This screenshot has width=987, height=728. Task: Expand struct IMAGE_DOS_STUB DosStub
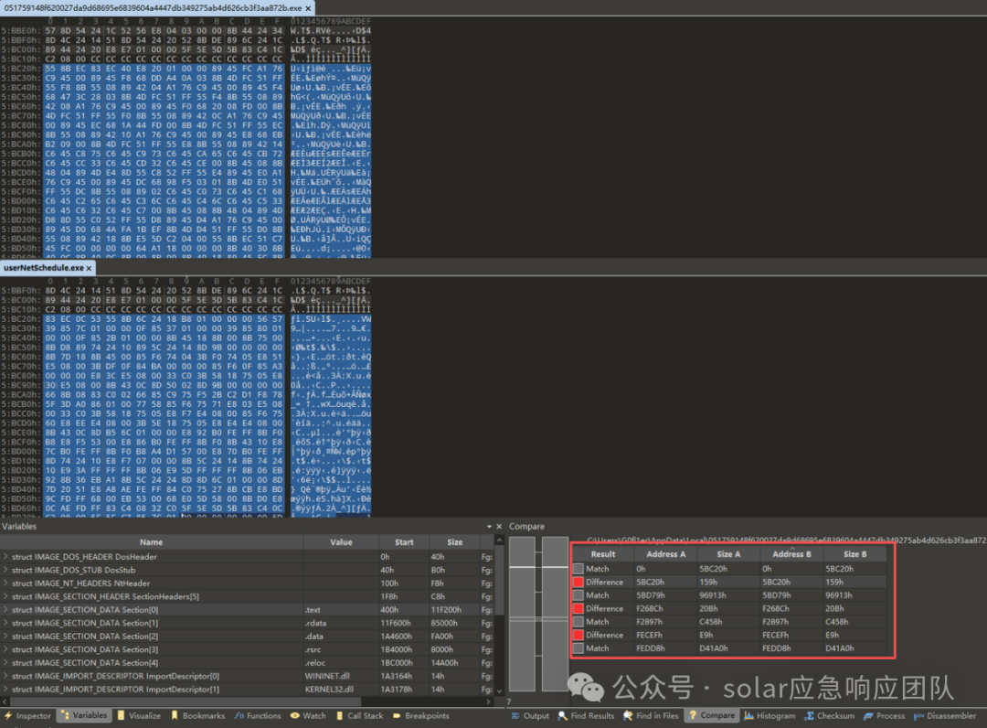click(x=5, y=570)
